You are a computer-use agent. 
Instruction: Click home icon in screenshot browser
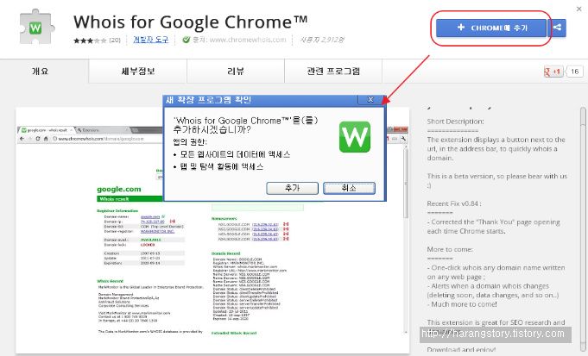[x=46, y=139]
